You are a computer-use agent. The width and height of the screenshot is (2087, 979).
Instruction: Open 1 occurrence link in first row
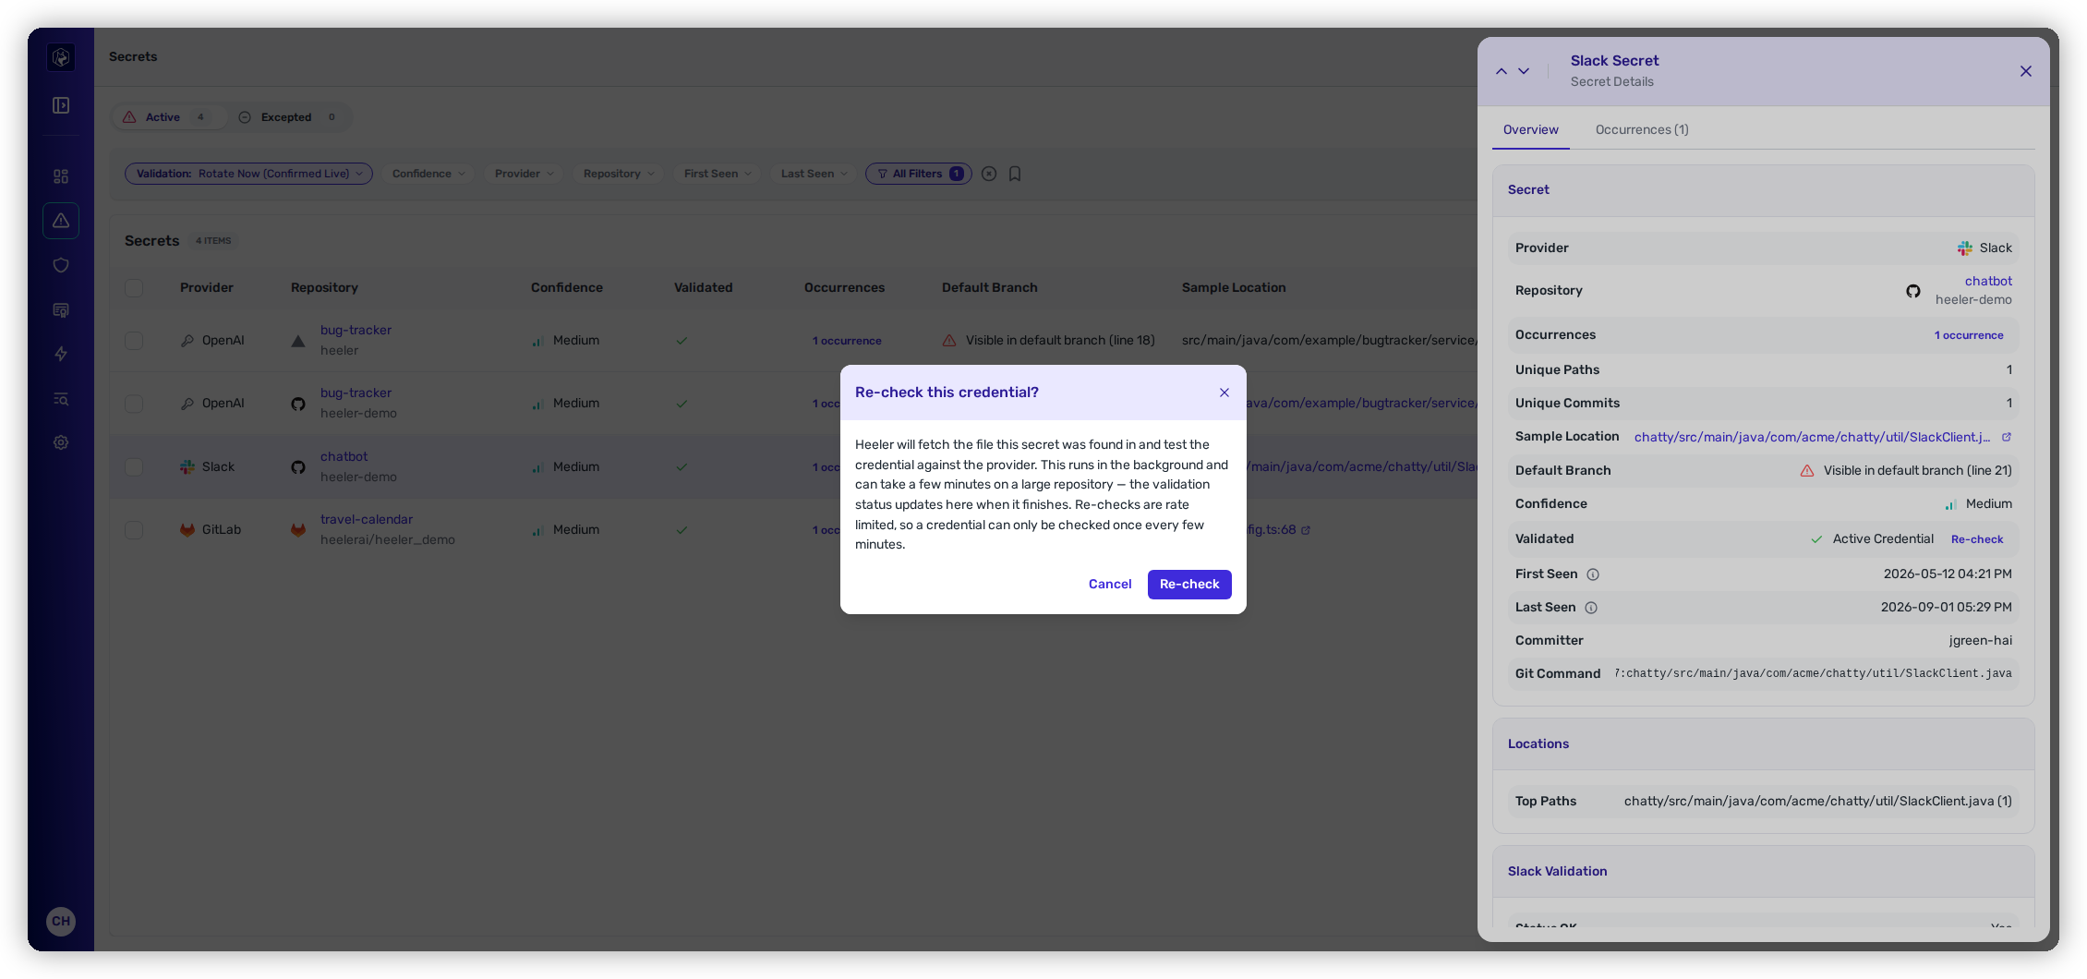(847, 341)
